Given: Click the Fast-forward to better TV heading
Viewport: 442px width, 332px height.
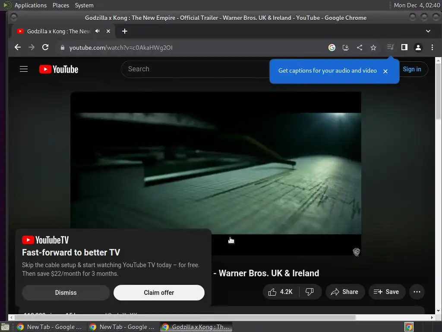Looking at the screenshot, I should click(x=71, y=252).
